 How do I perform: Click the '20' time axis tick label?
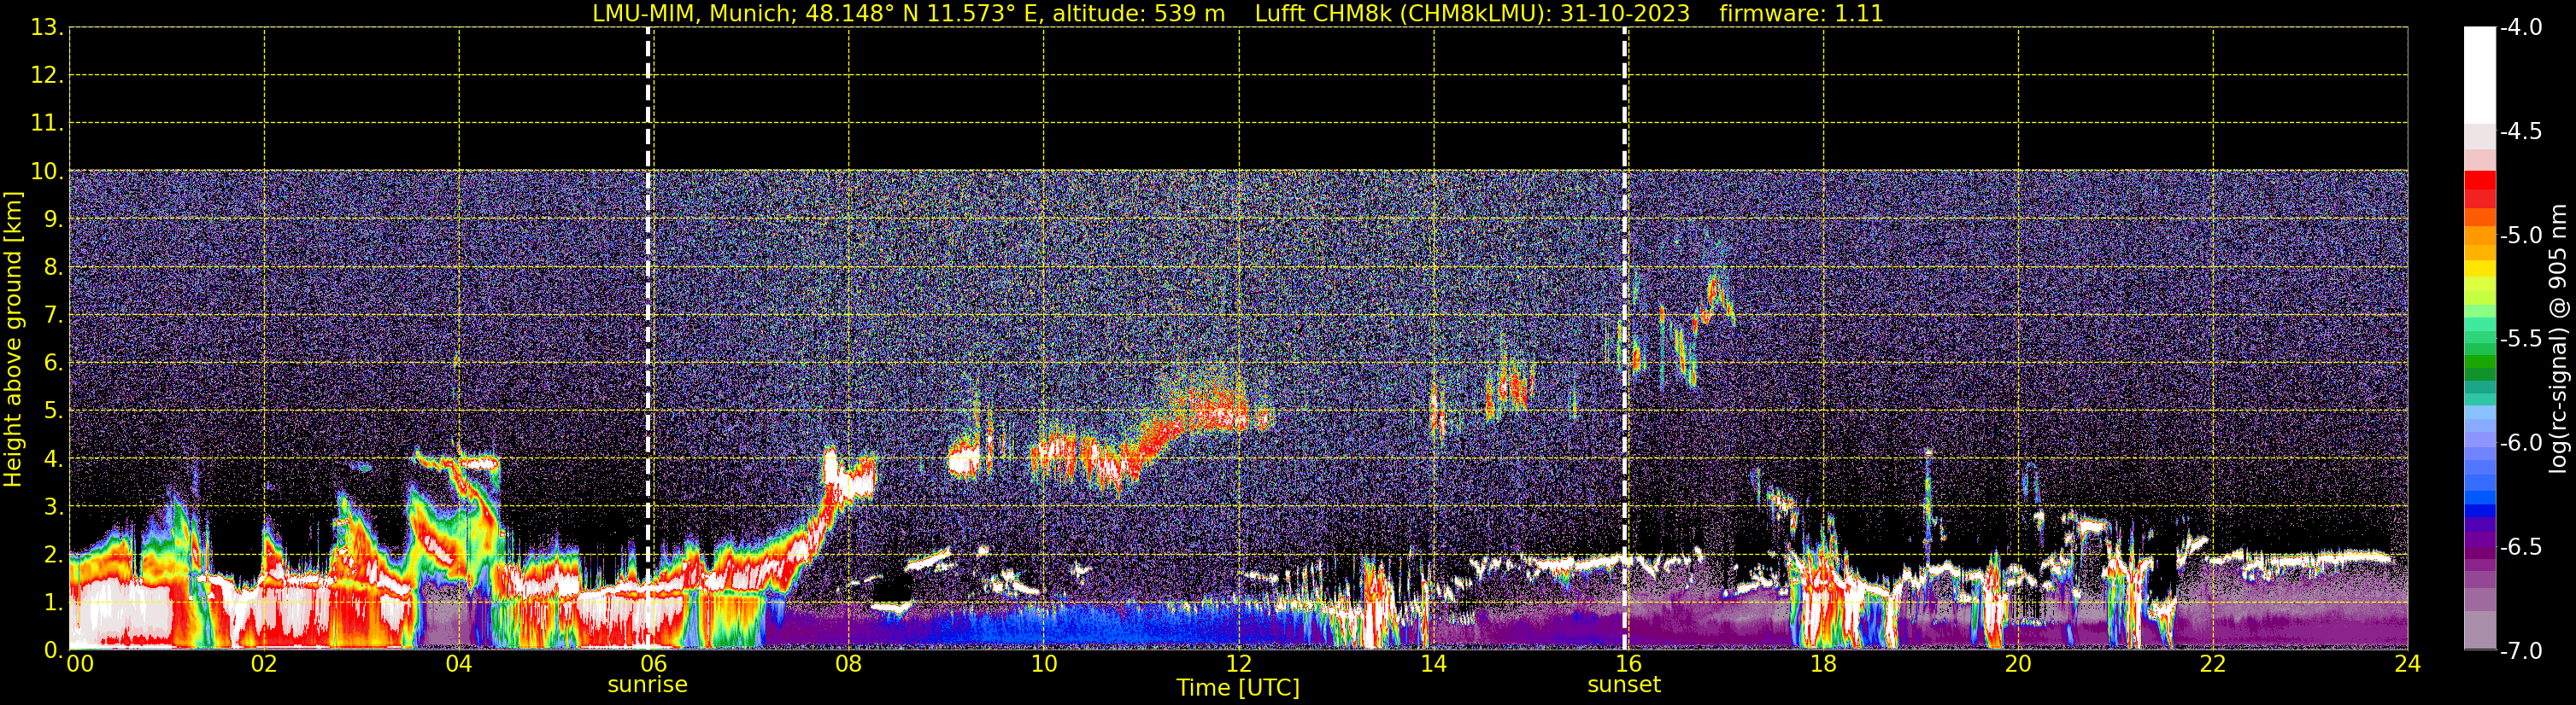tap(2019, 664)
